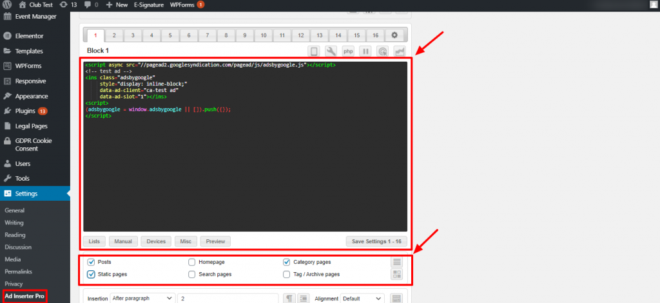Toggle PHP code processing button
Viewport: 660px width, 303px height.
tap(348, 51)
